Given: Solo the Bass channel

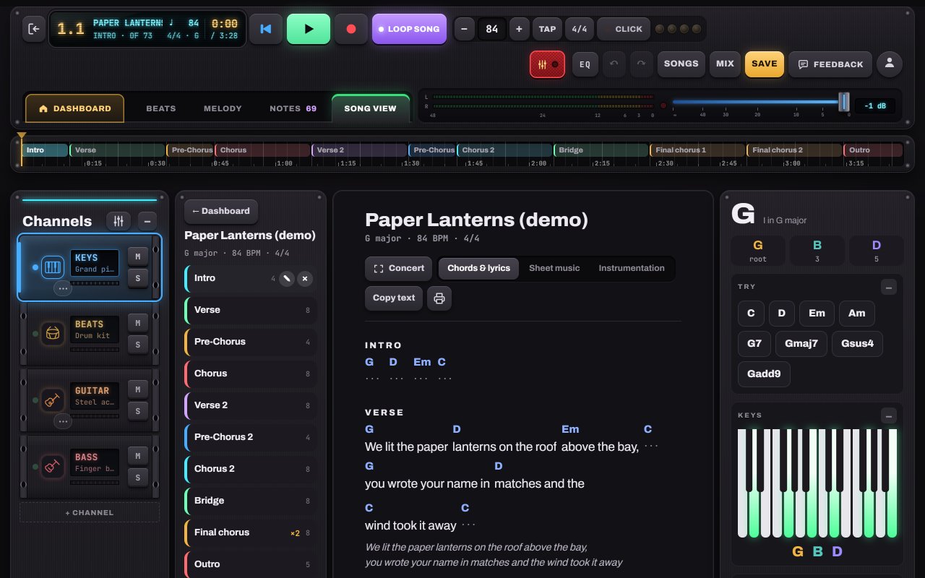Looking at the screenshot, I should tap(137, 478).
